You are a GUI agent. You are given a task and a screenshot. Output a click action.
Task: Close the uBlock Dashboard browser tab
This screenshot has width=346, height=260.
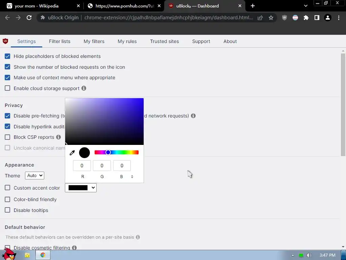click(x=240, y=6)
